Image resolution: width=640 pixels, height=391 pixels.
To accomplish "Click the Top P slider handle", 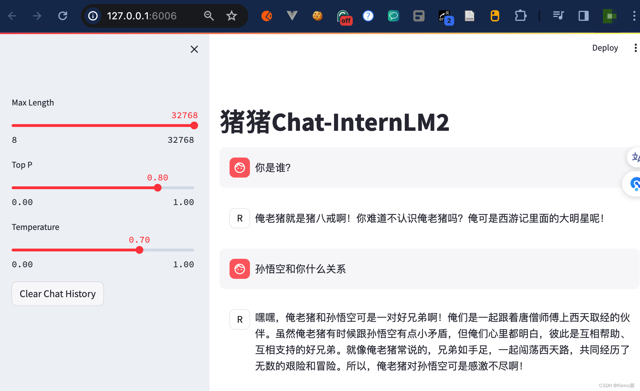I will (158, 188).
